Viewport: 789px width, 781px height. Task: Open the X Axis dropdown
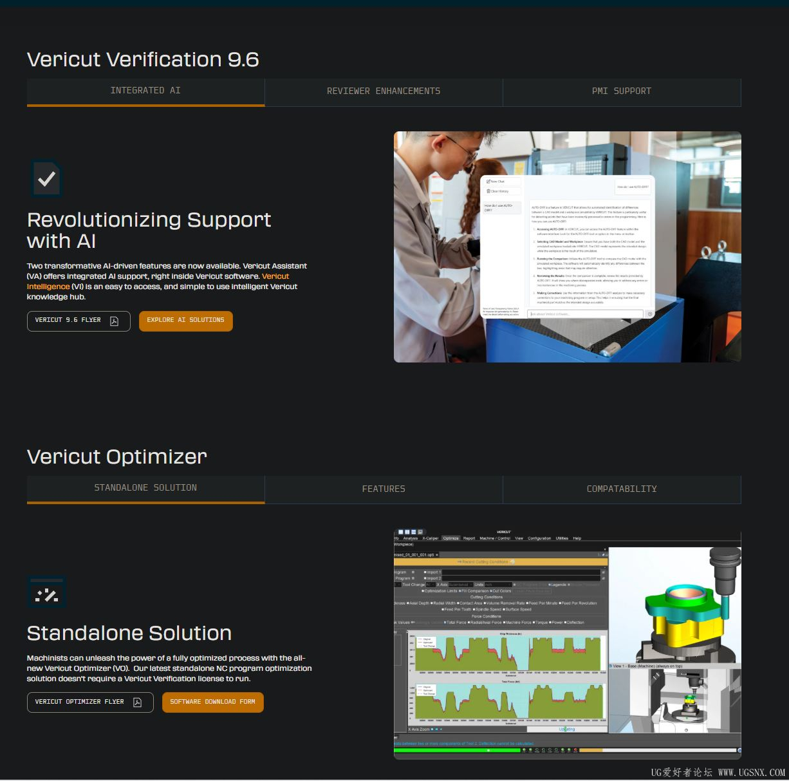[x=461, y=585]
